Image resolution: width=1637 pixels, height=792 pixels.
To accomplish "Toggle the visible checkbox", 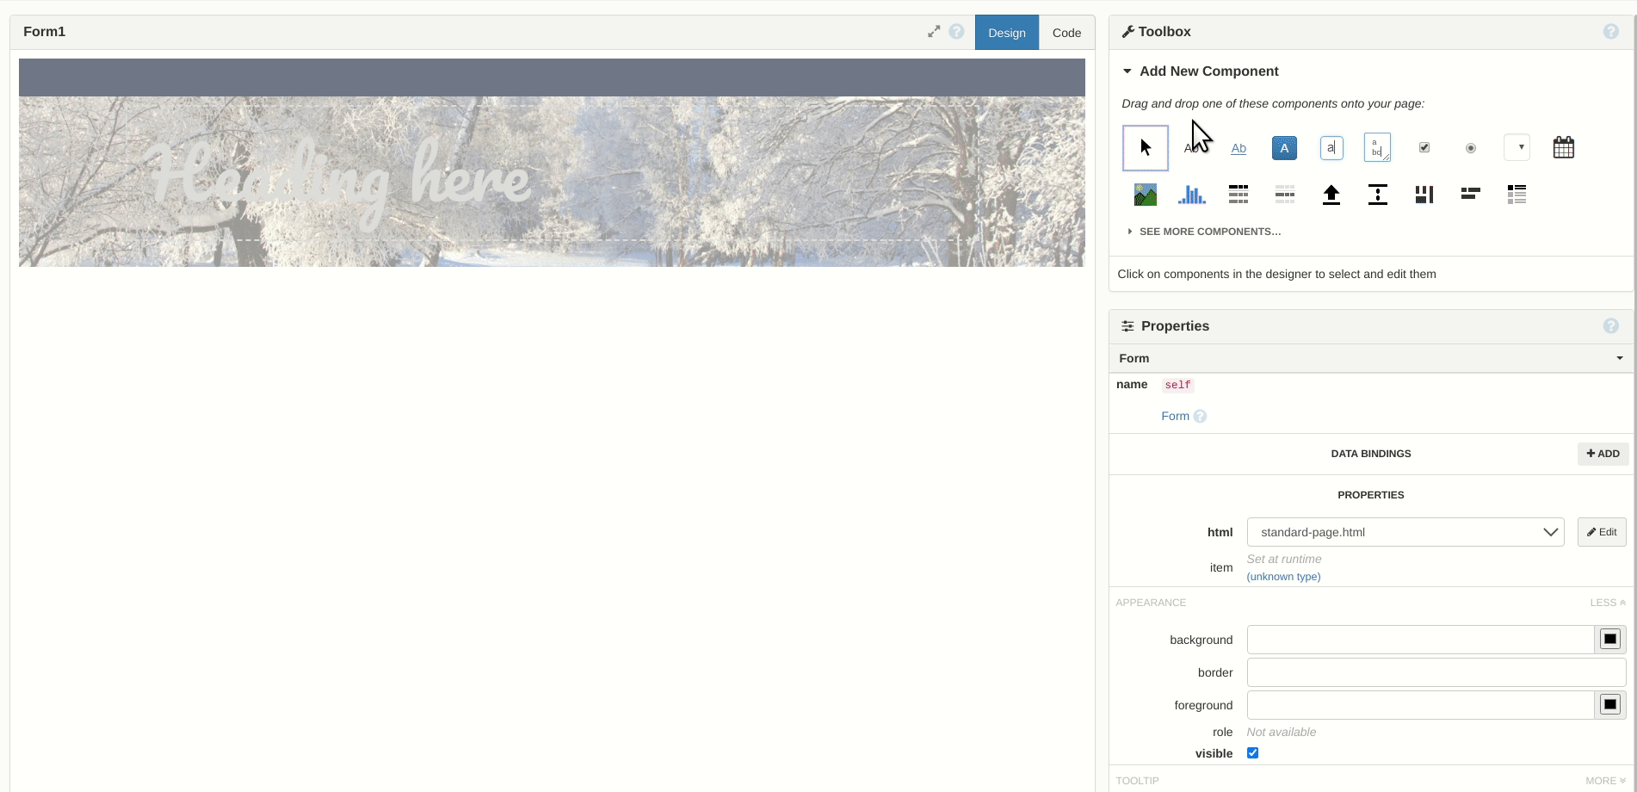I will (1252, 753).
